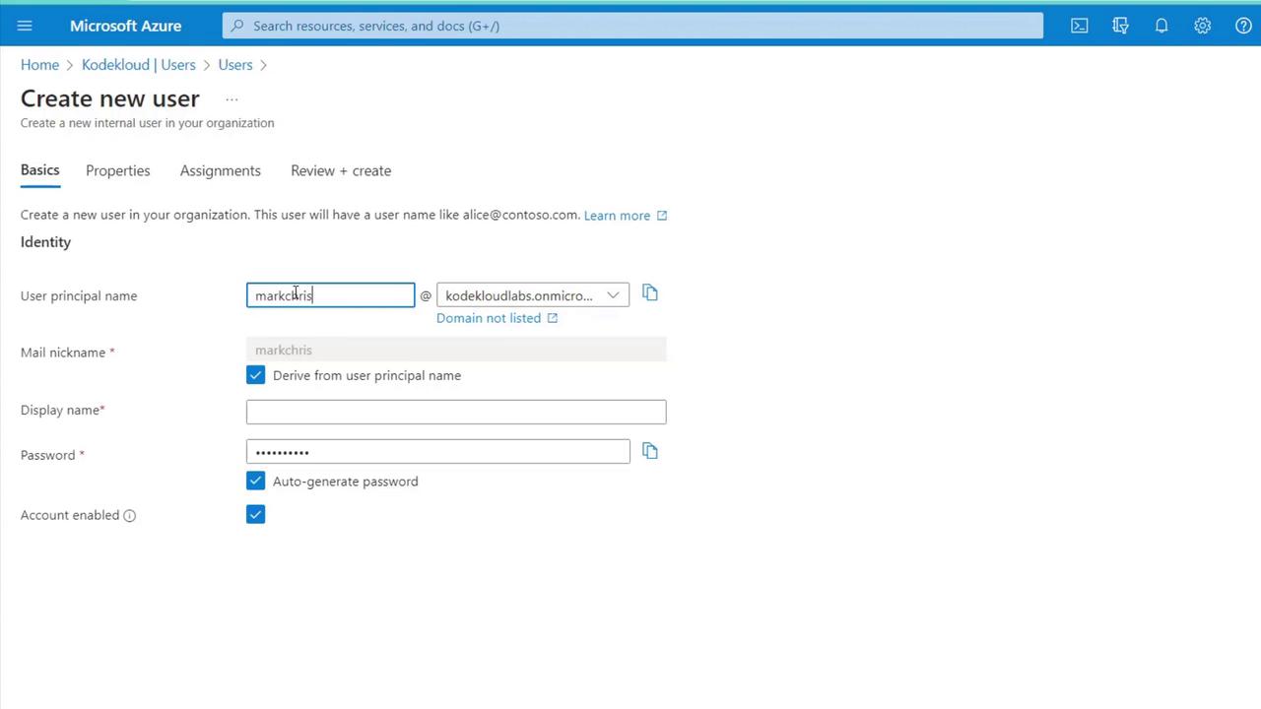This screenshot has width=1261, height=709.
Task: Uncheck the Account enabled checkbox
Action: 255,514
